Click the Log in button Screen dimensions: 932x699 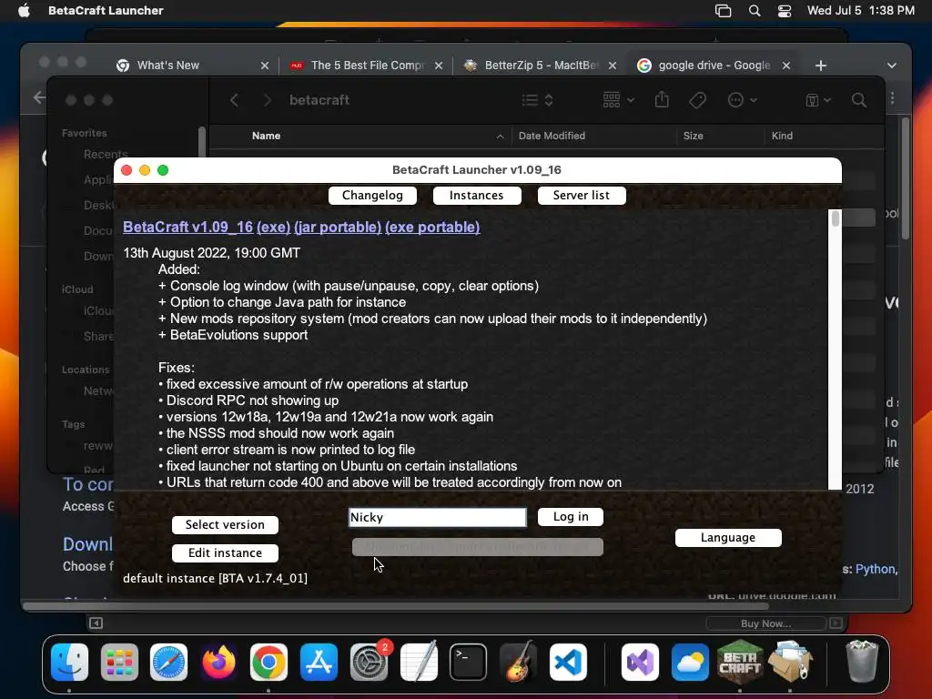pyautogui.click(x=571, y=517)
